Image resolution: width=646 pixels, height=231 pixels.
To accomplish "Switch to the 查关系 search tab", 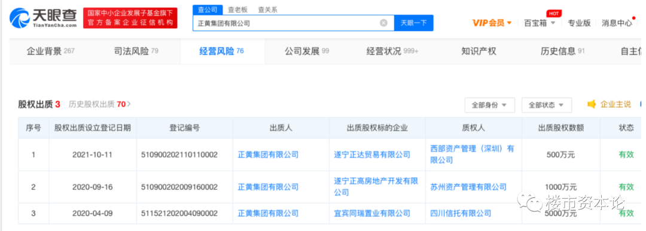I will 267,10.
